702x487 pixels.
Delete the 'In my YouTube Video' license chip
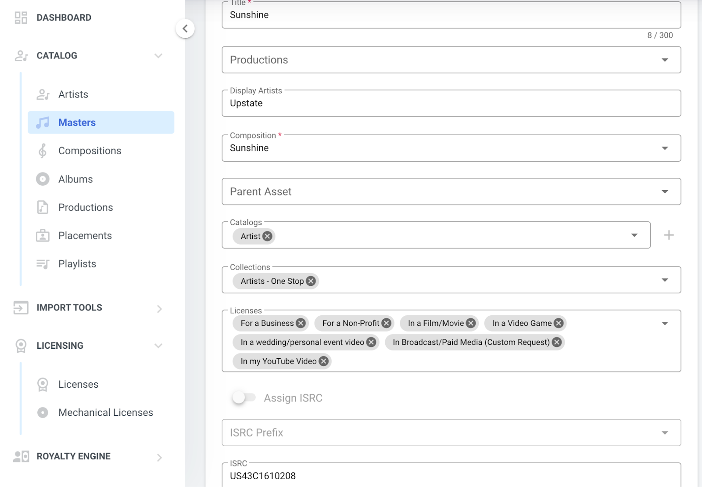point(323,361)
